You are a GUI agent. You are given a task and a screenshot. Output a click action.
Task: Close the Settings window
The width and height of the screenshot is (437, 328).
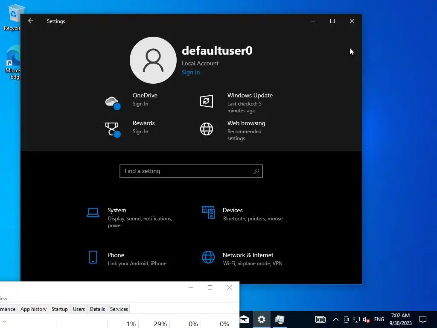(x=352, y=21)
